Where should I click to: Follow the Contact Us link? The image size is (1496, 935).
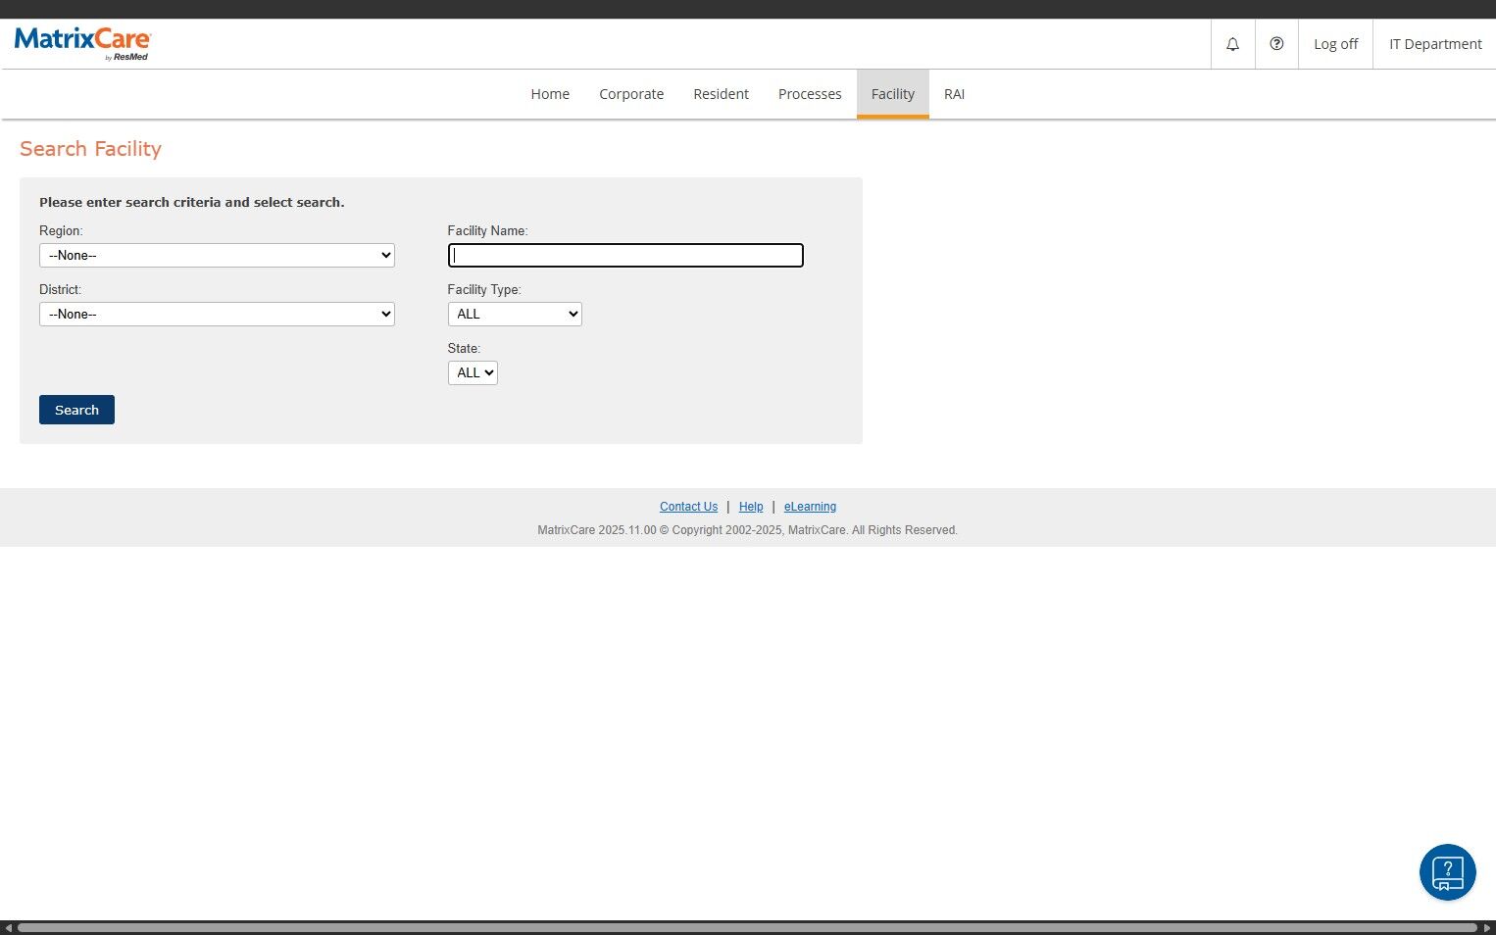pyautogui.click(x=688, y=507)
